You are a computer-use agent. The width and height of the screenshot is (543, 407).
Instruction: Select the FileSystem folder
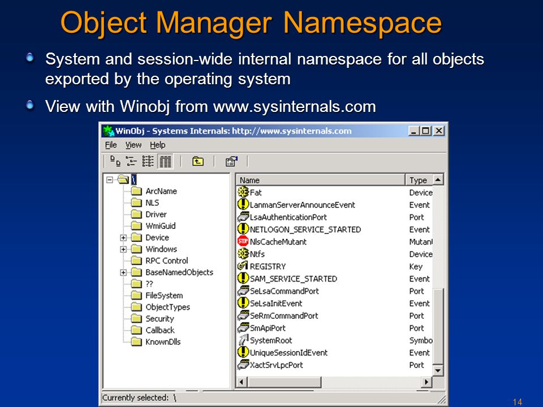point(164,296)
